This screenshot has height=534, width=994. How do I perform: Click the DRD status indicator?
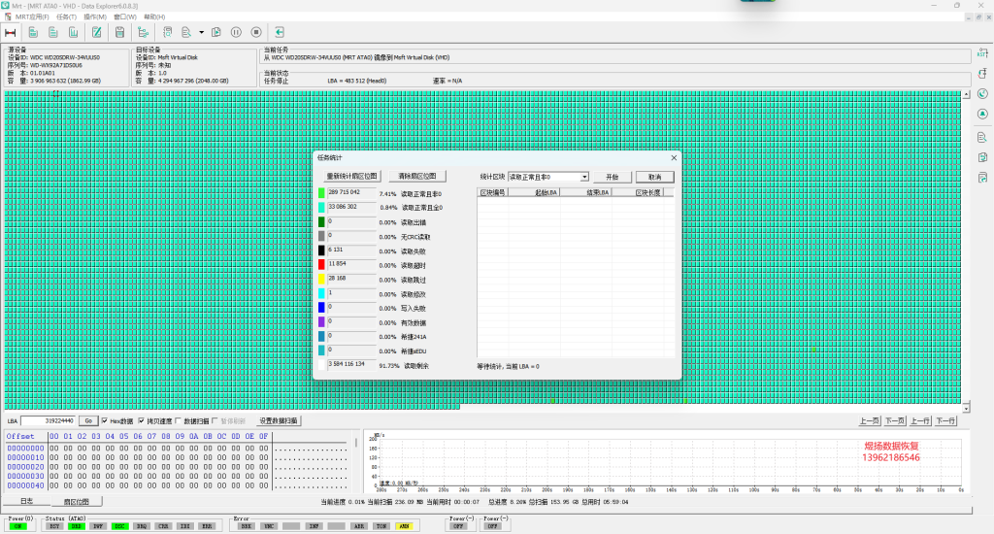coord(76,526)
